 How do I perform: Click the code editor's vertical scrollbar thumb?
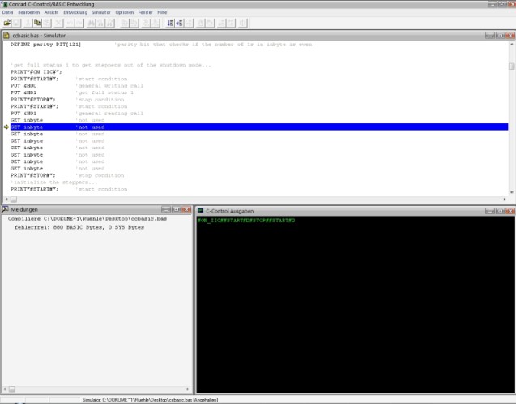[x=512, y=67]
